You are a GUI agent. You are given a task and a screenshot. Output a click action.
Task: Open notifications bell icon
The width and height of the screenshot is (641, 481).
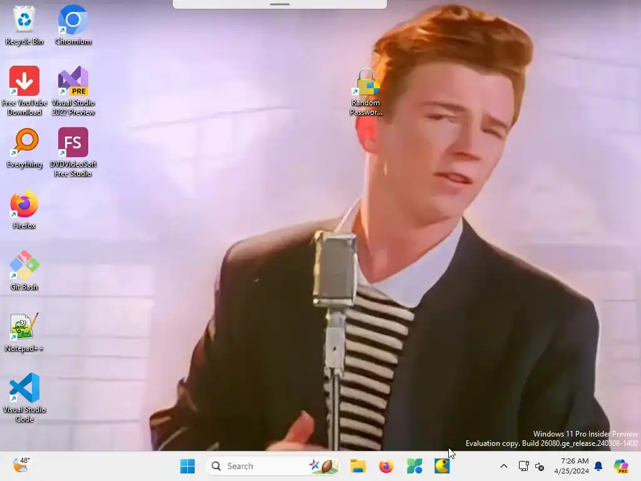[598, 466]
